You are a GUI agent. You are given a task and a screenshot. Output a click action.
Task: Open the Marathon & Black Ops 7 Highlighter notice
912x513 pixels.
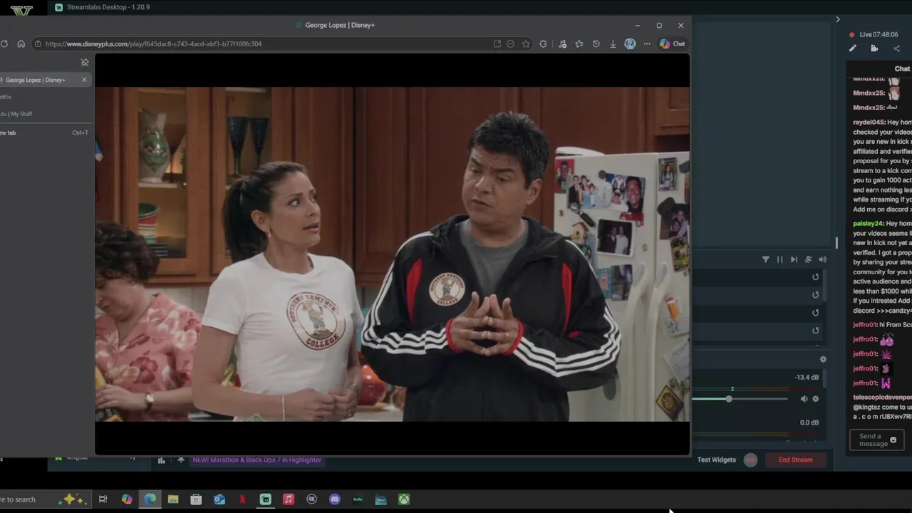(x=256, y=460)
